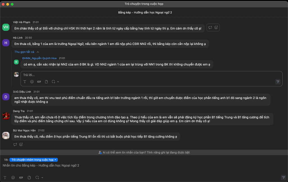
Task: Expand screenshot options arrow in thread reply box
Action: [58, 82]
